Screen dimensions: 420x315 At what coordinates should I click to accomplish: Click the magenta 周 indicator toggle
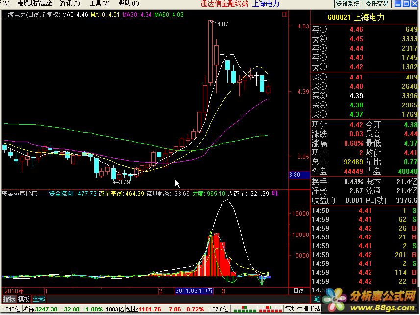tap(275, 193)
